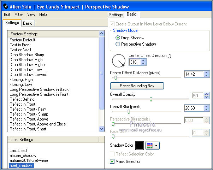Select the Reflect in Front - Faint preset
213x170 pixels.
pos(28,109)
